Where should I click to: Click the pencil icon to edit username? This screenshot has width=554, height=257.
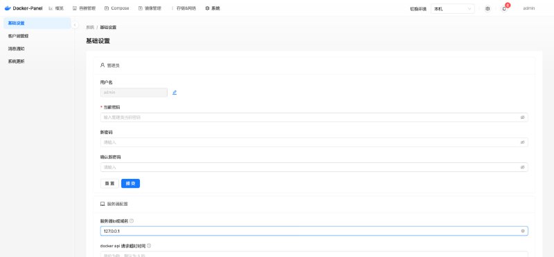[x=175, y=93]
